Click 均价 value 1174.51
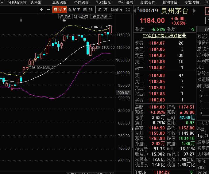The width and height of the screenshot is (209, 174). pos(187,107)
